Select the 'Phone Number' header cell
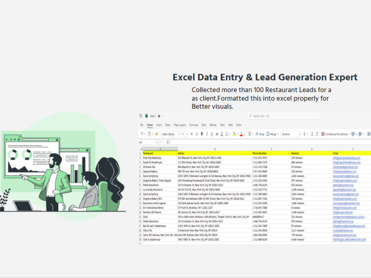The width and height of the screenshot is (371, 278). (272, 153)
